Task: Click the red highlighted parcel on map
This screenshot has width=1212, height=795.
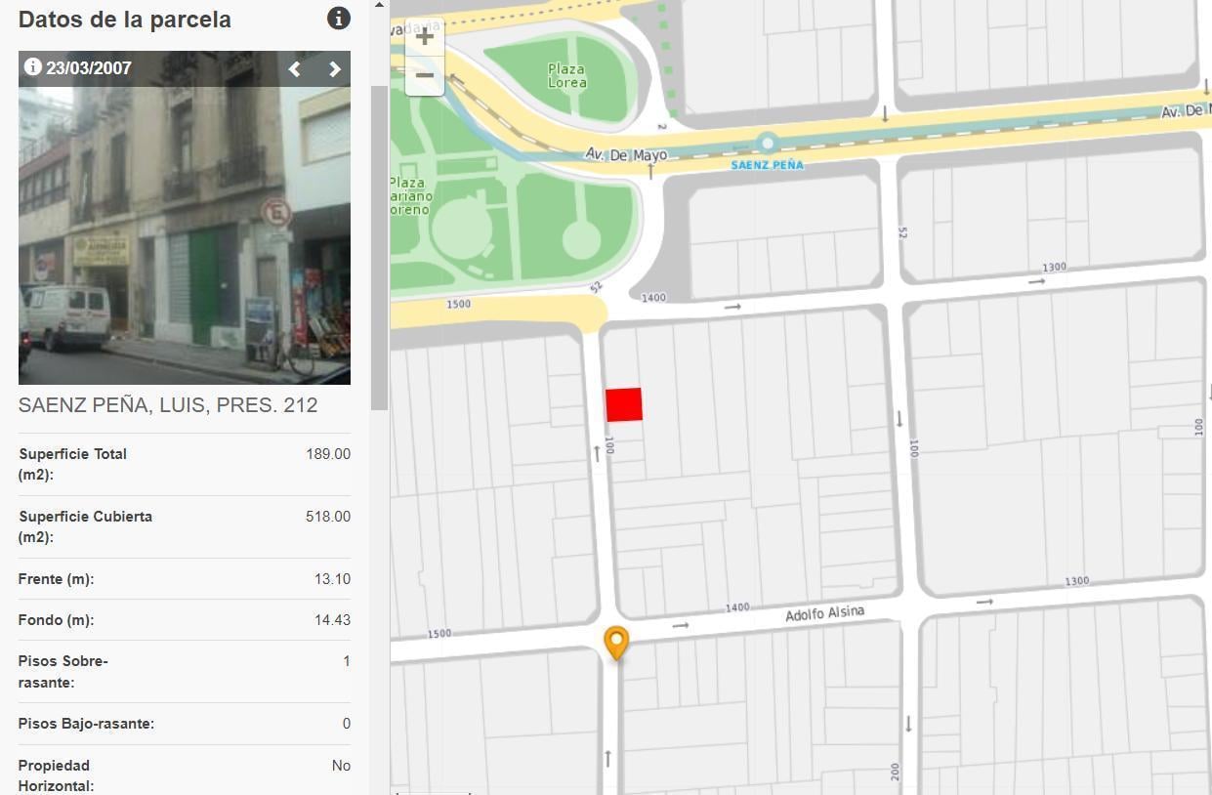Action: (x=624, y=404)
